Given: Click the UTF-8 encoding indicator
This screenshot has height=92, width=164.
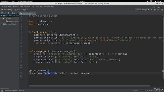Looking at the screenshot, I should pos(152,91).
